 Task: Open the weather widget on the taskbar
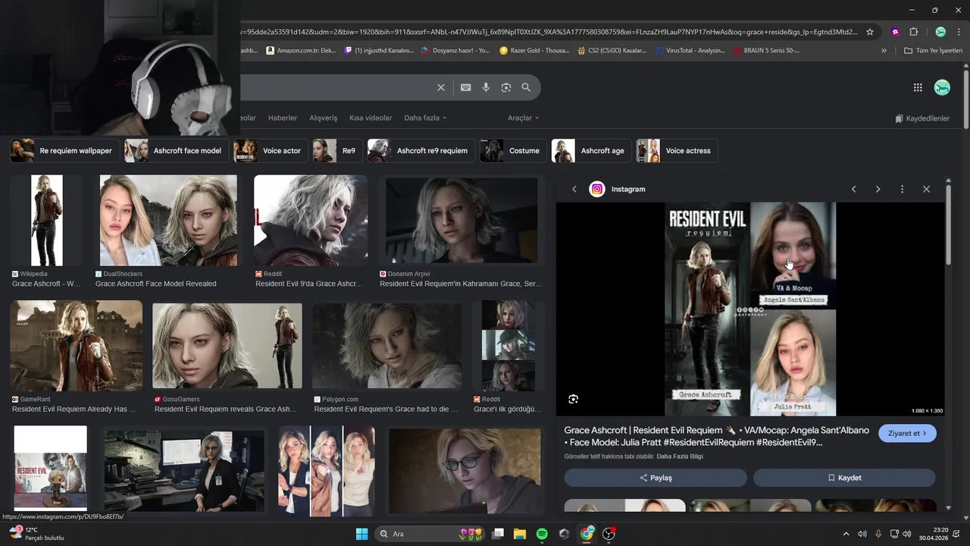(x=36, y=534)
